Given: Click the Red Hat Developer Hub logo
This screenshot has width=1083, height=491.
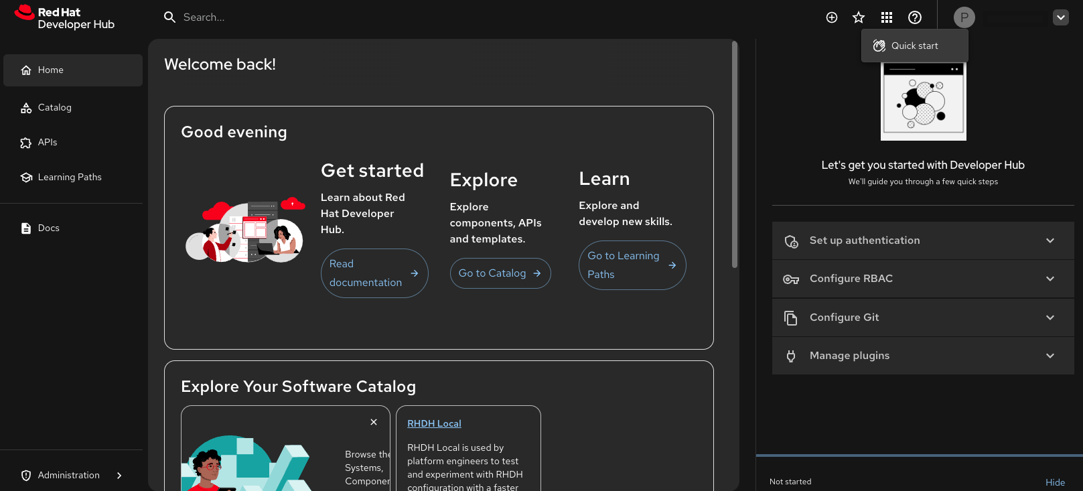Looking at the screenshot, I should tap(65, 18).
